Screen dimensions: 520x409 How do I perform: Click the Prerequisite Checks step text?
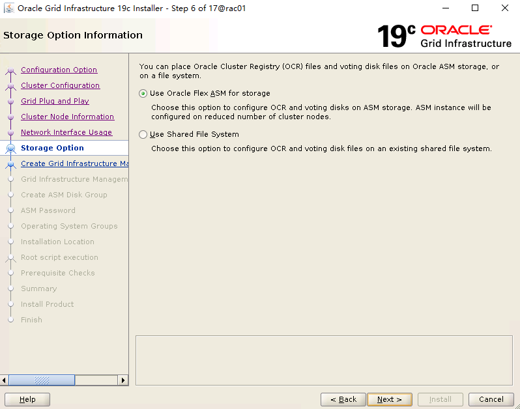pyautogui.click(x=58, y=273)
